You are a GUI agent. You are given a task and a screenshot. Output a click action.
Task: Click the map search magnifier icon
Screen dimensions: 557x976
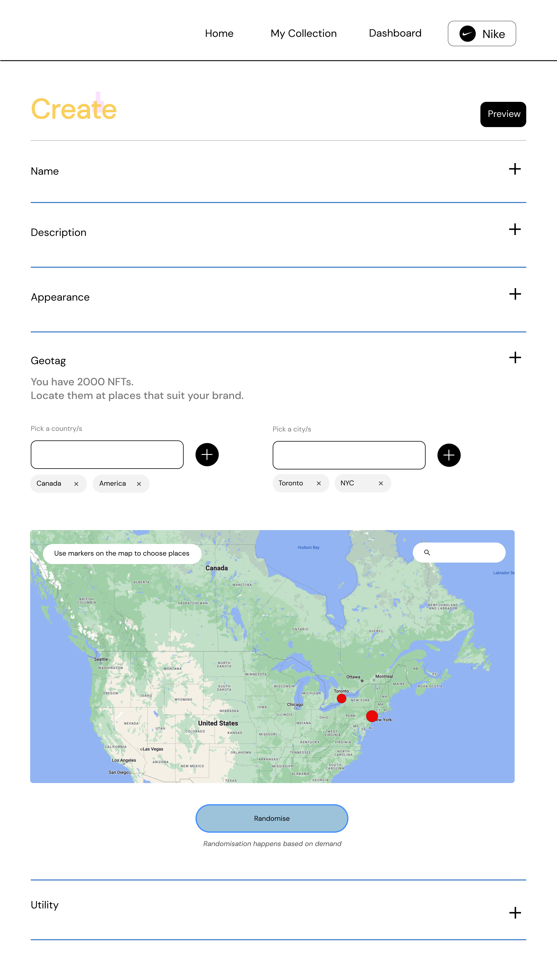pos(427,552)
